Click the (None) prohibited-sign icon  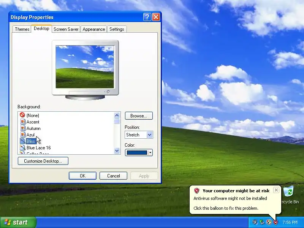(x=22, y=115)
